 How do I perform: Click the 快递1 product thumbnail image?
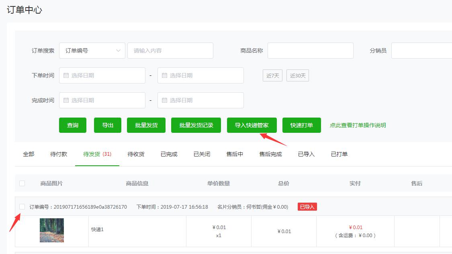pos(52,230)
